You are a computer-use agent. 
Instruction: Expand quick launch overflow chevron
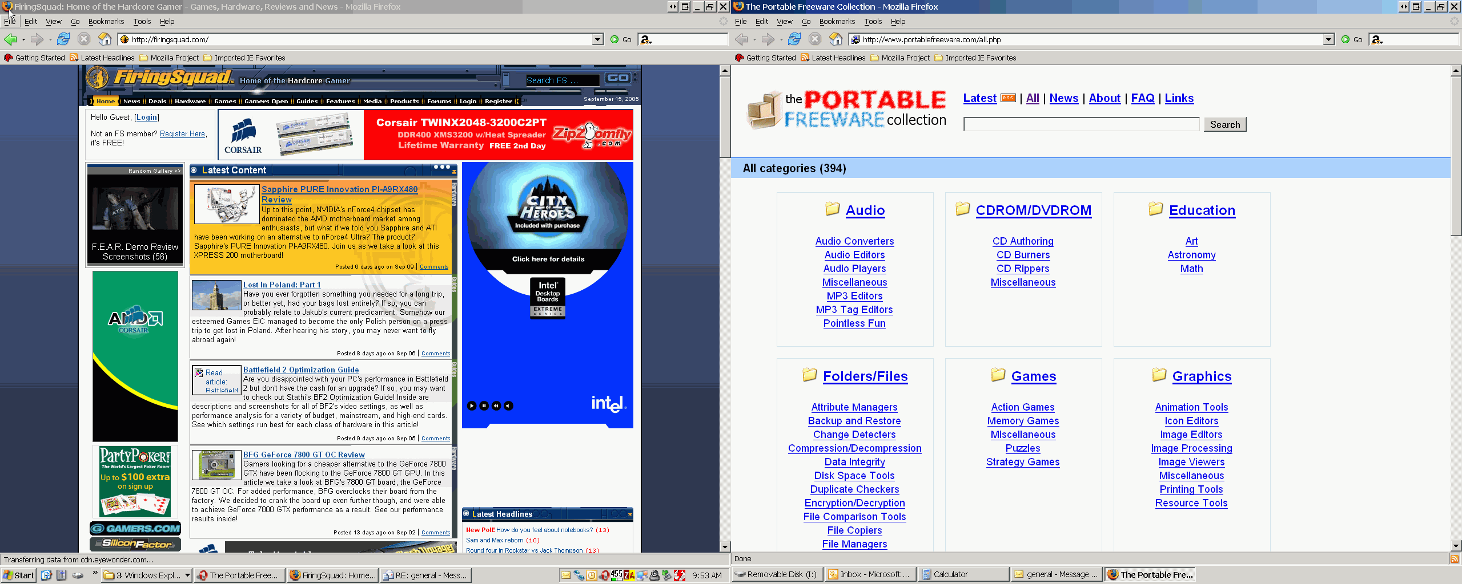pos(95,572)
